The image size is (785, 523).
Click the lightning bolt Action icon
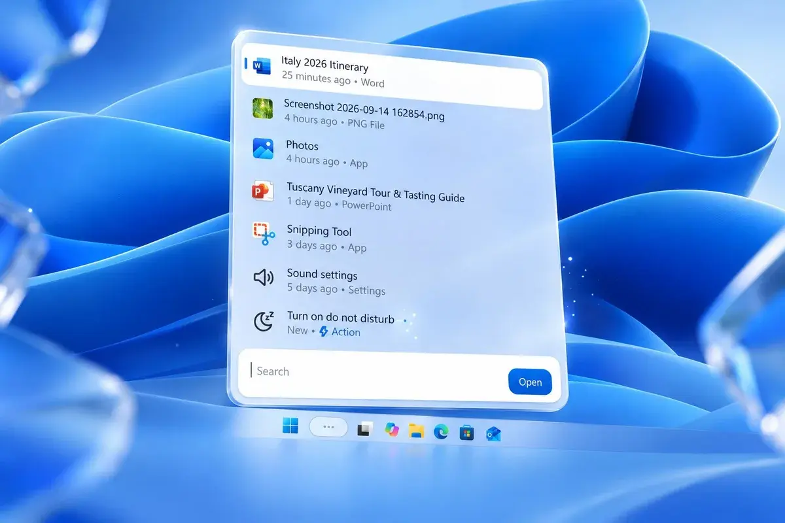(323, 331)
